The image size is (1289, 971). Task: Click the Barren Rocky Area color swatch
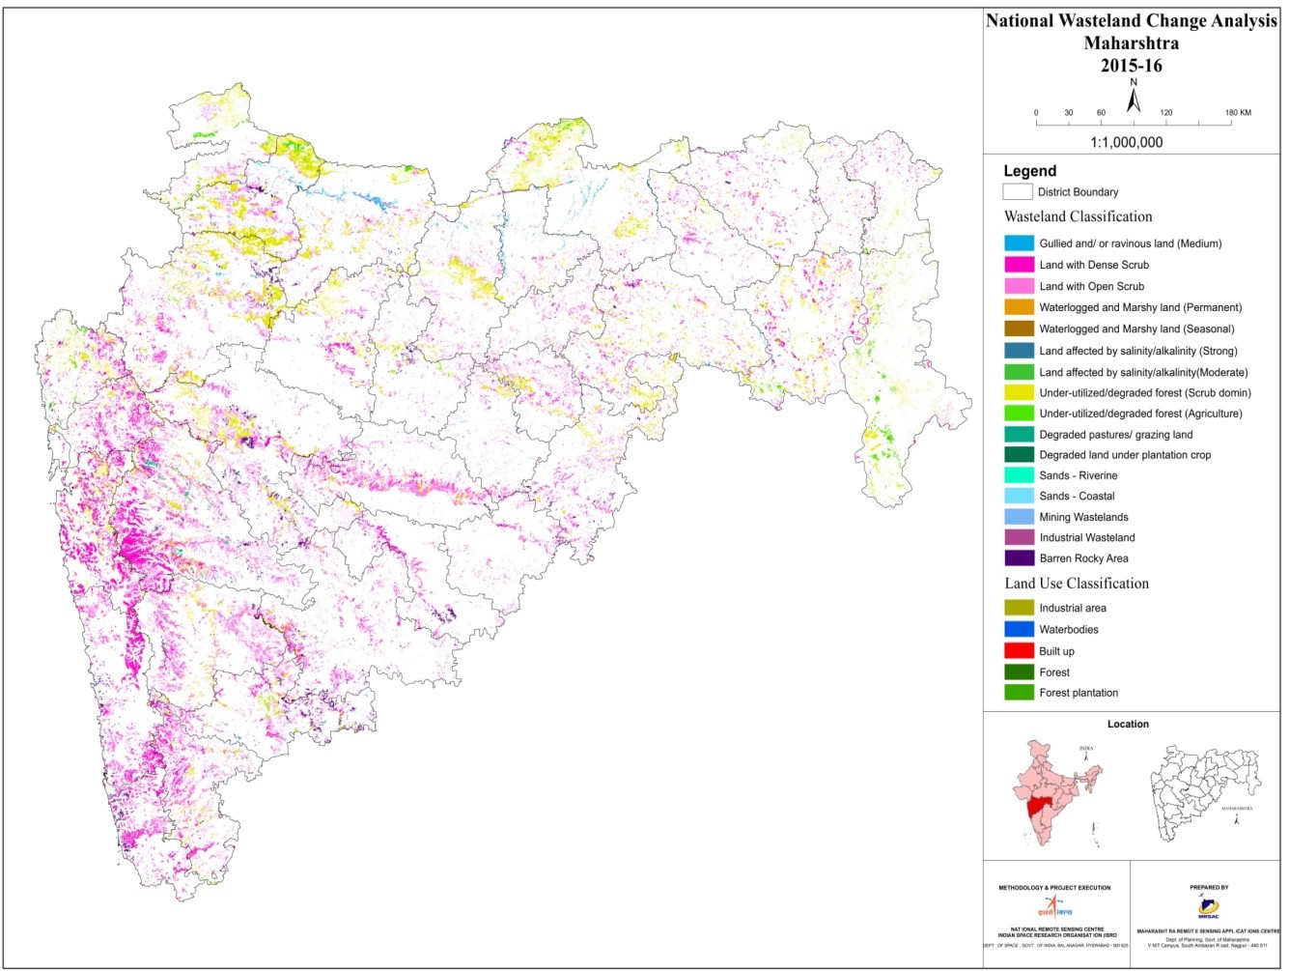coord(1019,558)
